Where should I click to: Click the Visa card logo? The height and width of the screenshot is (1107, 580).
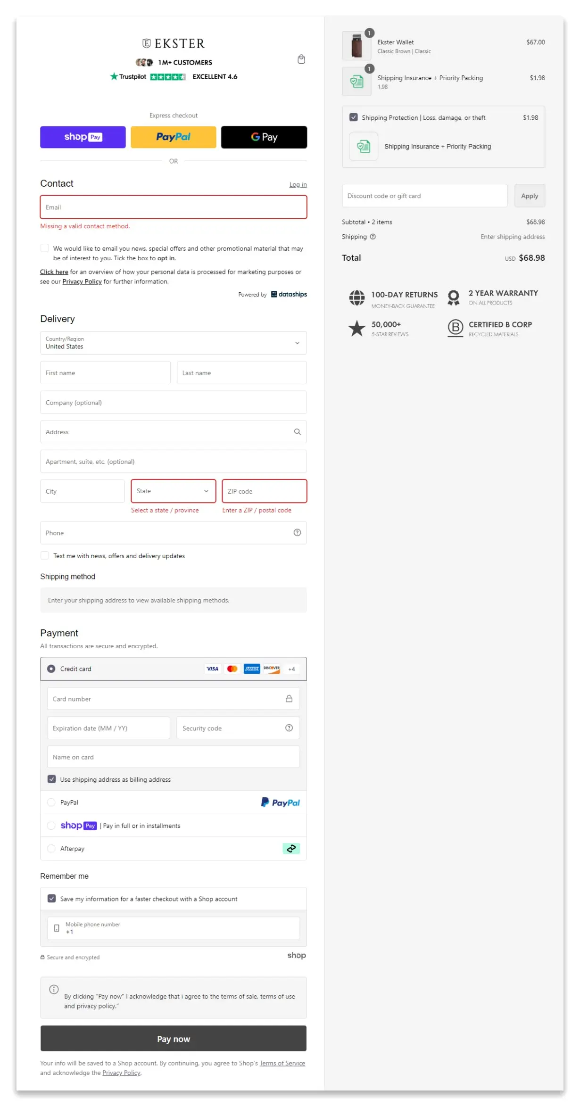click(213, 669)
